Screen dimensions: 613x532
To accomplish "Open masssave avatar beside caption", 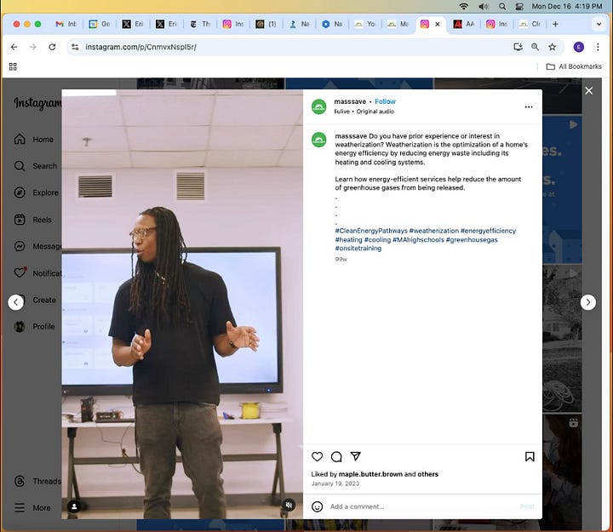I will (x=319, y=140).
